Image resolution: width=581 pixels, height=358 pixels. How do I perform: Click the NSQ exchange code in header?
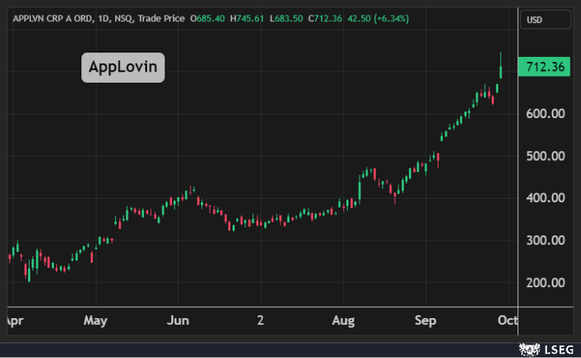(123, 17)
